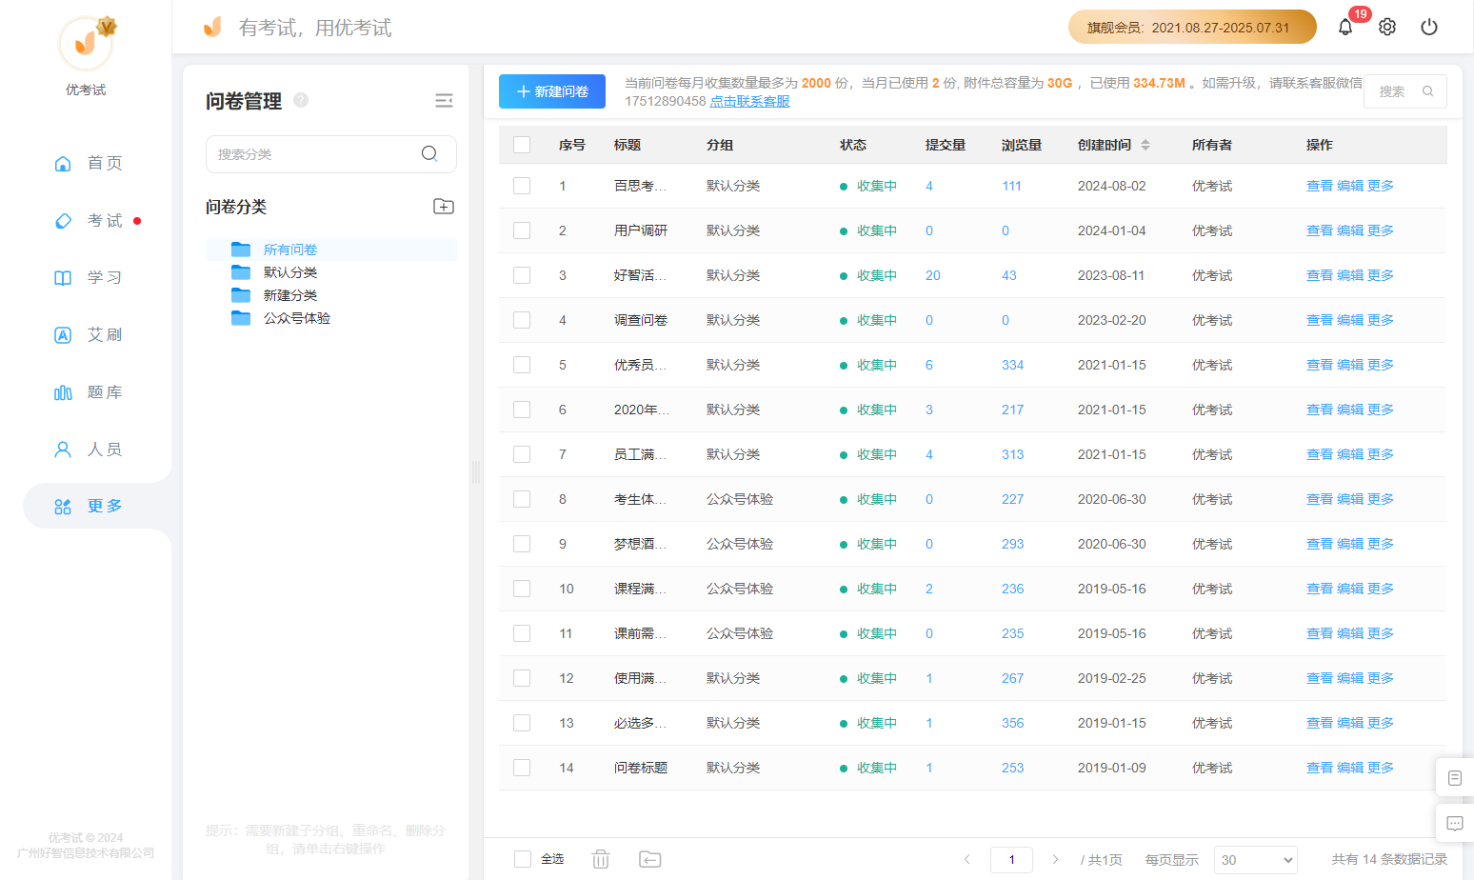This screenshot has width=1474, height=880.
Task: Check the row 1 百思考 checkbox
Action: pyautogui.click(x=522, y=186)
